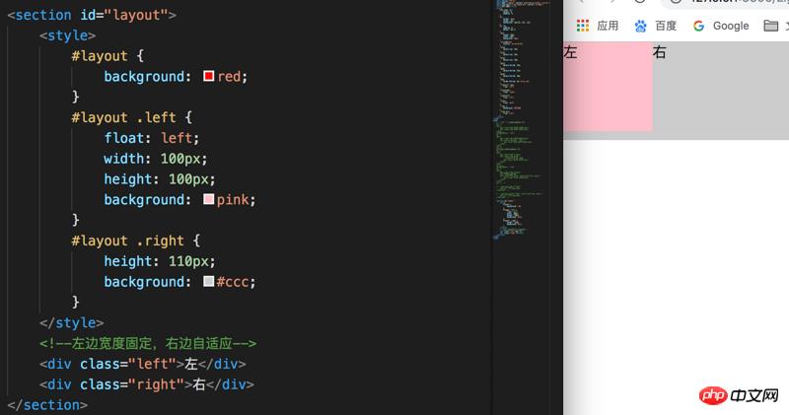Focus the browser address bar

(x=730, y=3)
